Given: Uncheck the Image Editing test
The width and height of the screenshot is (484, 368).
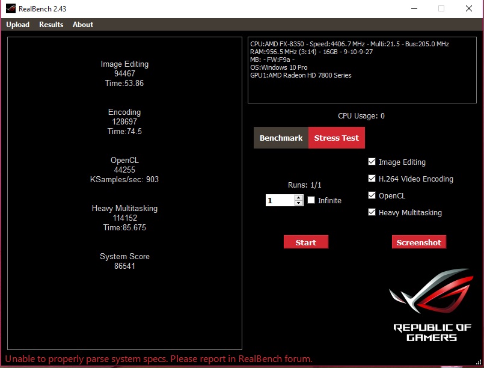Looking at the screenshot, I should coord(372,162).
